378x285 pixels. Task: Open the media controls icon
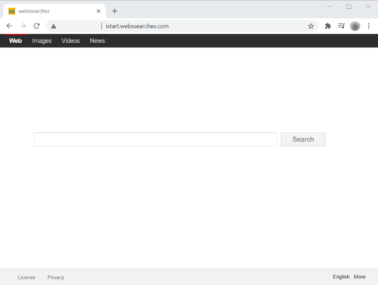click(x=341, y=26)
